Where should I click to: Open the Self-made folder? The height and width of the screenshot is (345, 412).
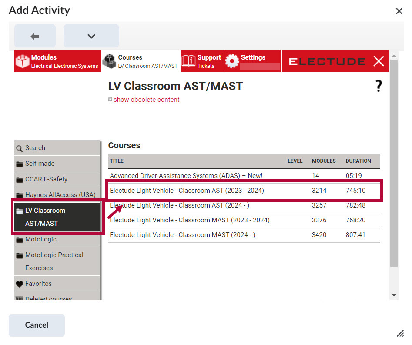pyautogui.click(x=57, y=164)
